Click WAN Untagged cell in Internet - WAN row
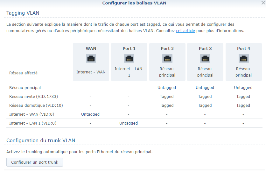Viewport: 266px width, 171px height. click(x=90, y=114)
